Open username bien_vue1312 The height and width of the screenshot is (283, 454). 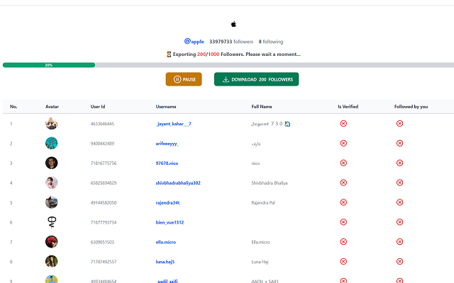(170, 222)
